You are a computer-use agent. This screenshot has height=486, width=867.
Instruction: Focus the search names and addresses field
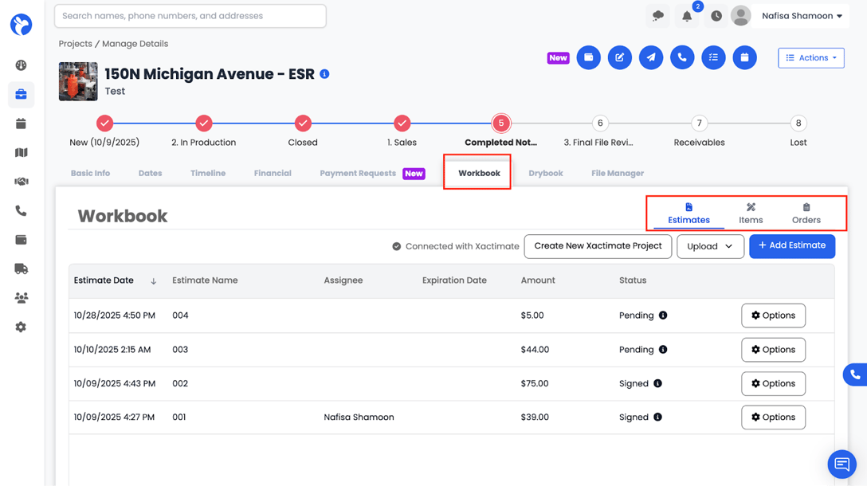pos(190,16)
